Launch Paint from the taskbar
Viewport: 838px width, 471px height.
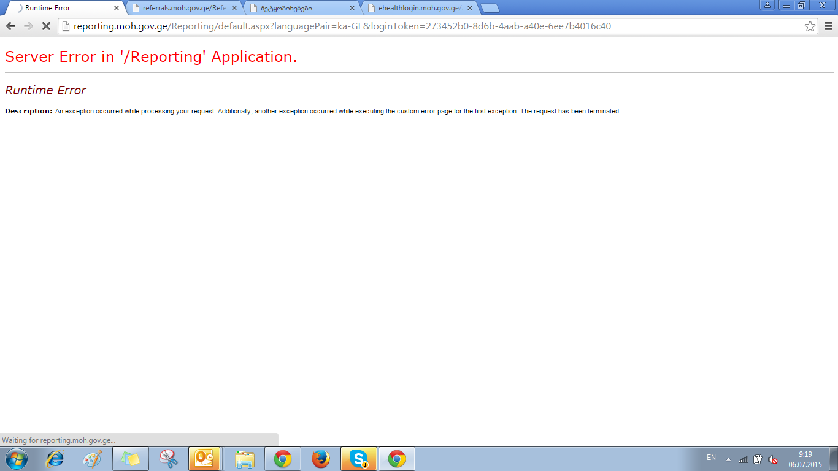pos(93,459)
